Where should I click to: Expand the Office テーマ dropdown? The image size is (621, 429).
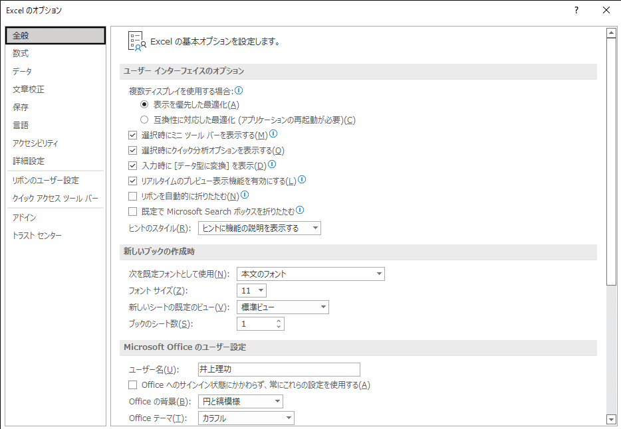(x=246, y=418)
